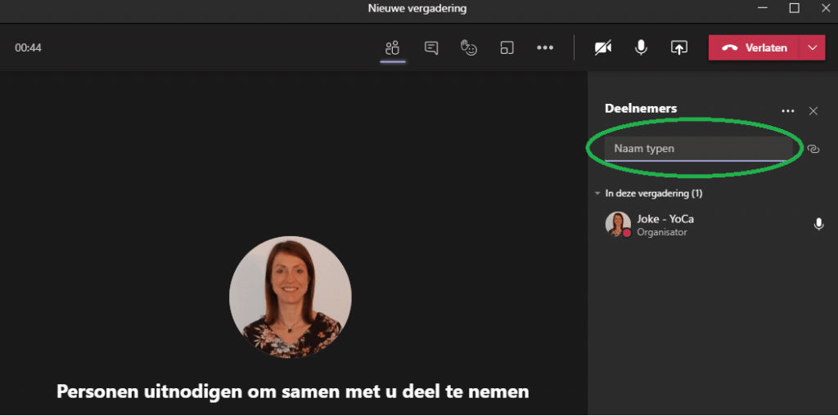Select participant Joke - YoCa

[x=714, y=225]
